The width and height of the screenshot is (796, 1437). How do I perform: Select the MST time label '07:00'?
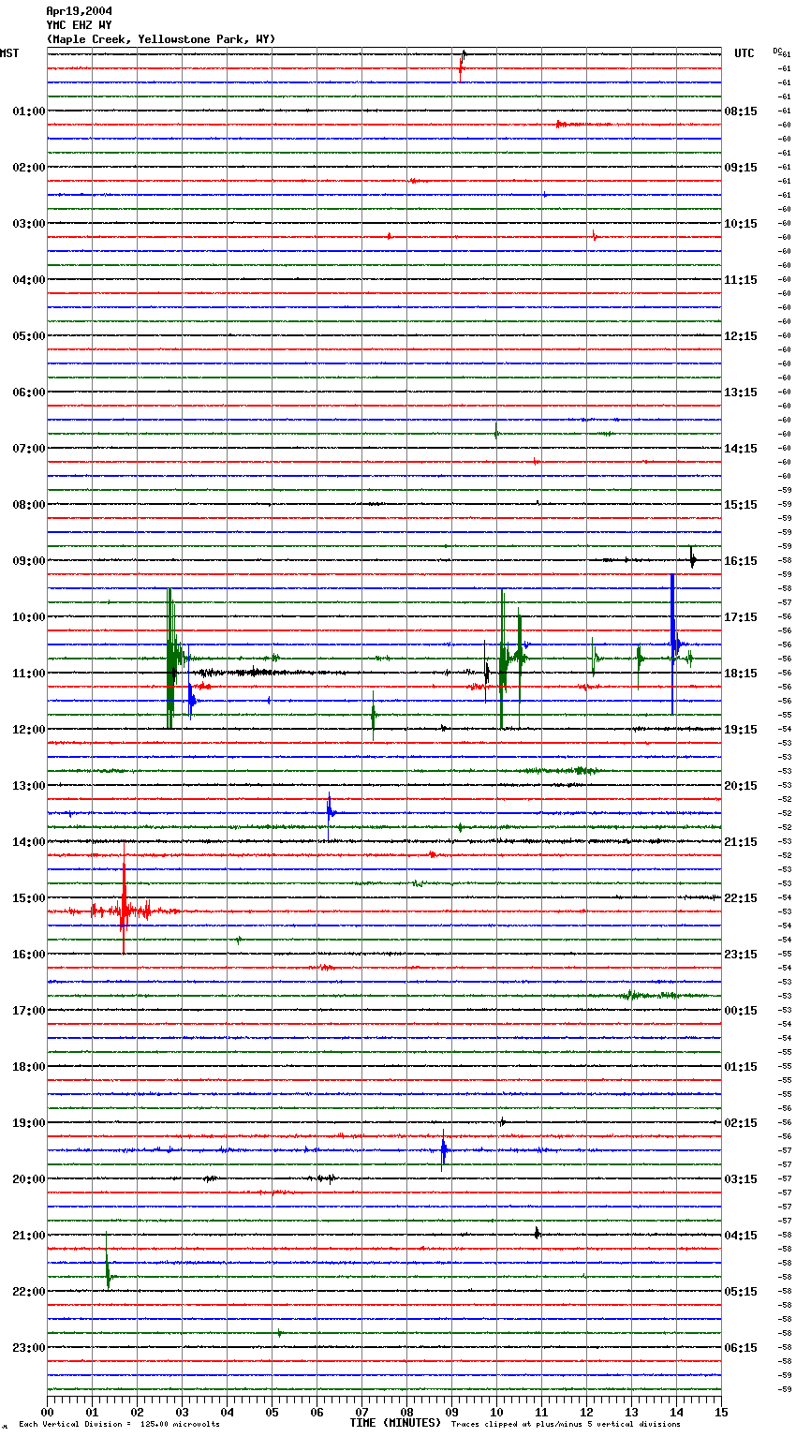coord(29,449)
